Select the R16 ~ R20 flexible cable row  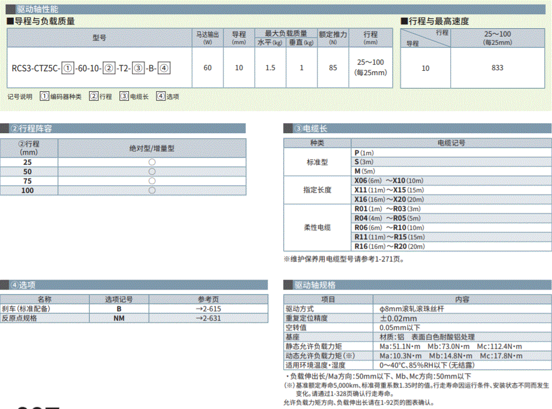point(451,247)
